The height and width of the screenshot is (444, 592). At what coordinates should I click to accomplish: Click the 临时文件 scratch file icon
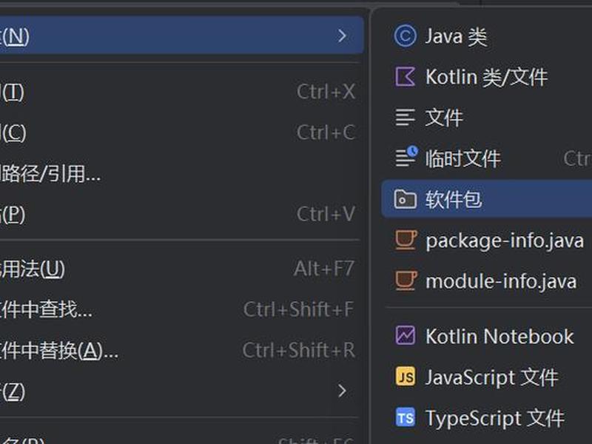(x=406, y=156)
